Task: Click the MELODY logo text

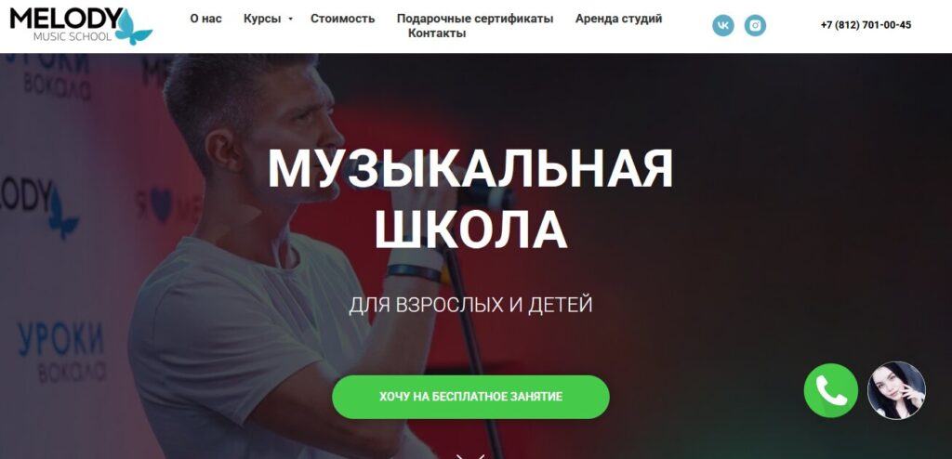Action: coord(64,19)
